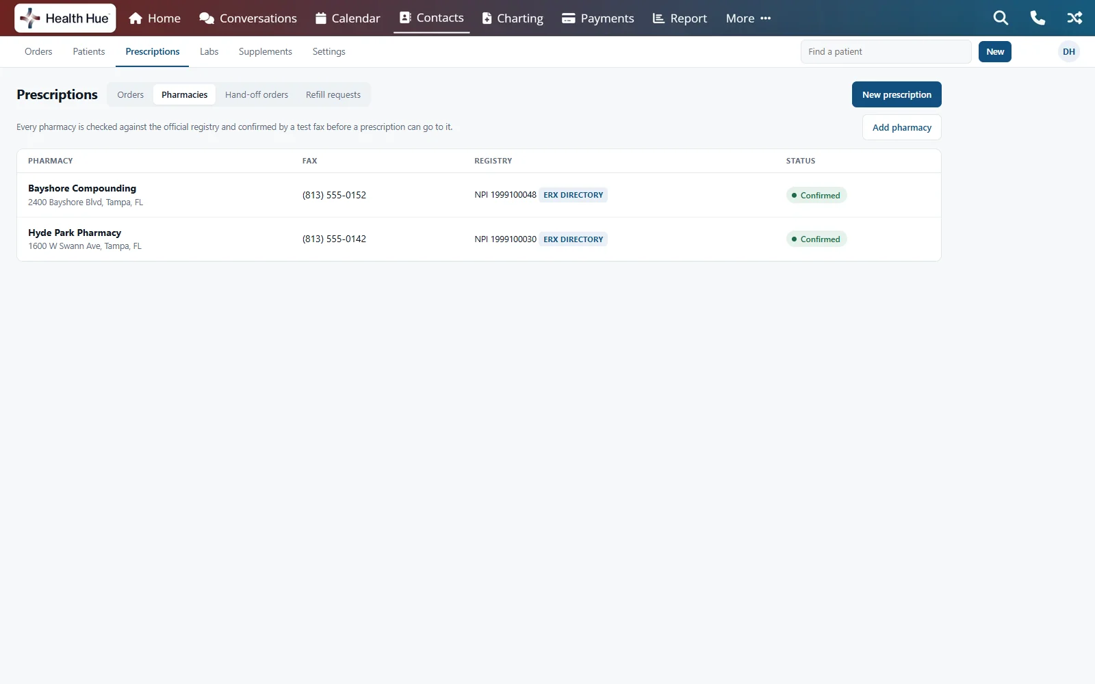Click the search magnifier icon

click(1001, 18)
